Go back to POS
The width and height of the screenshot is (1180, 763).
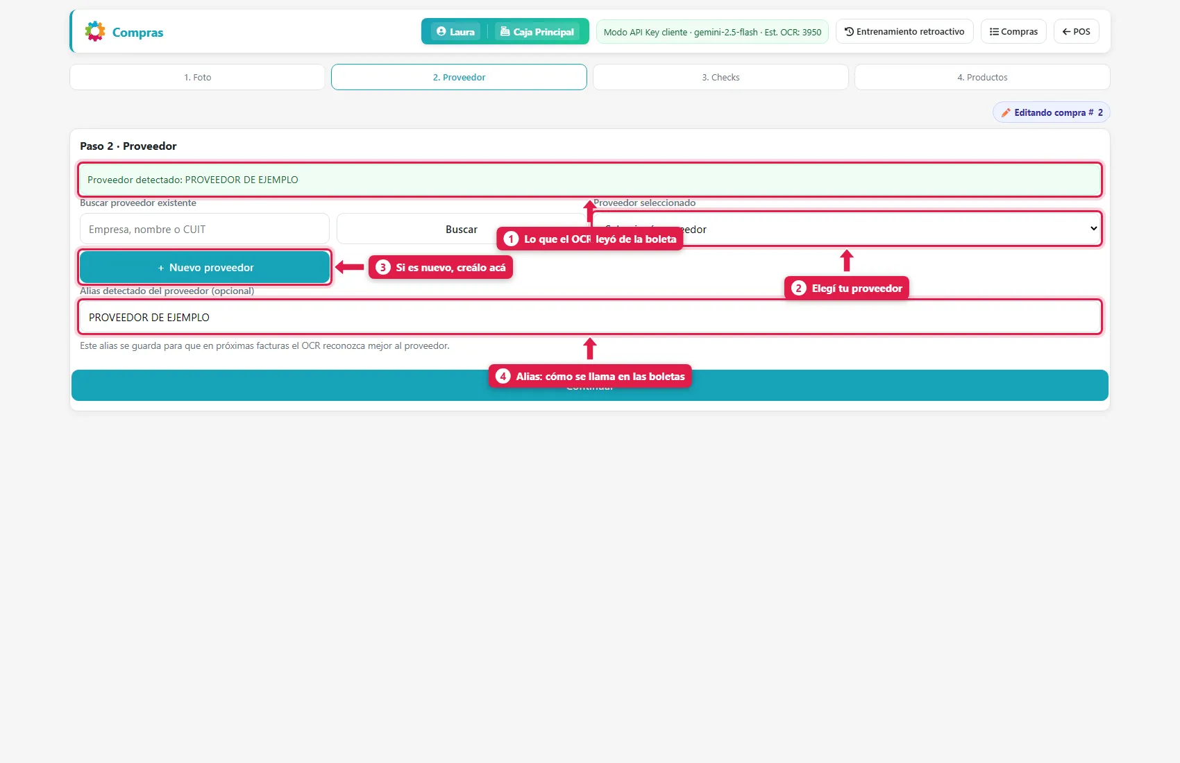[1076, 31]
